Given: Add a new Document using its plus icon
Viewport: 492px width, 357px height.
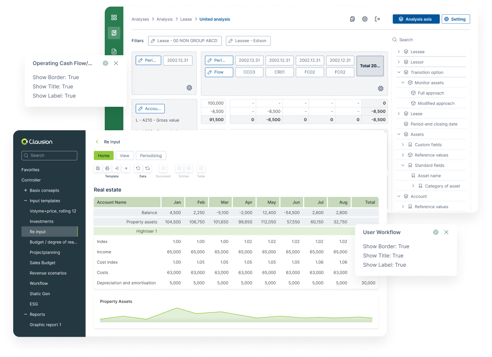Looking at the screenshot, I should pos(163,168).
